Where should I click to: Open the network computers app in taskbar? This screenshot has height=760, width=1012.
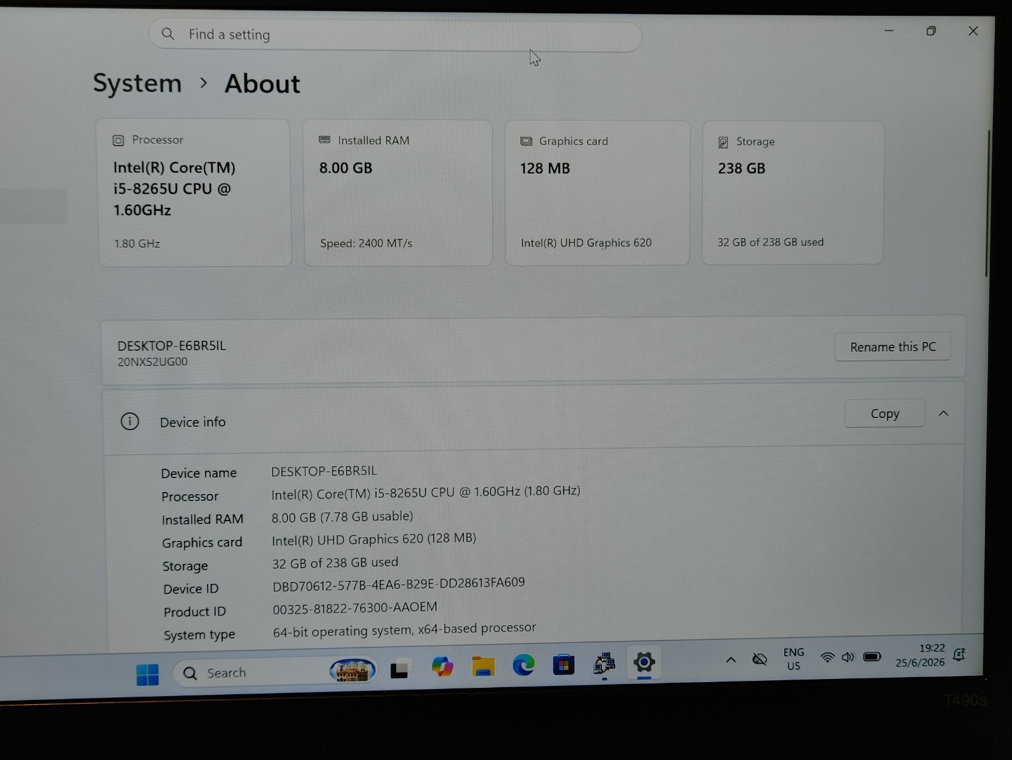coord(604,664)
